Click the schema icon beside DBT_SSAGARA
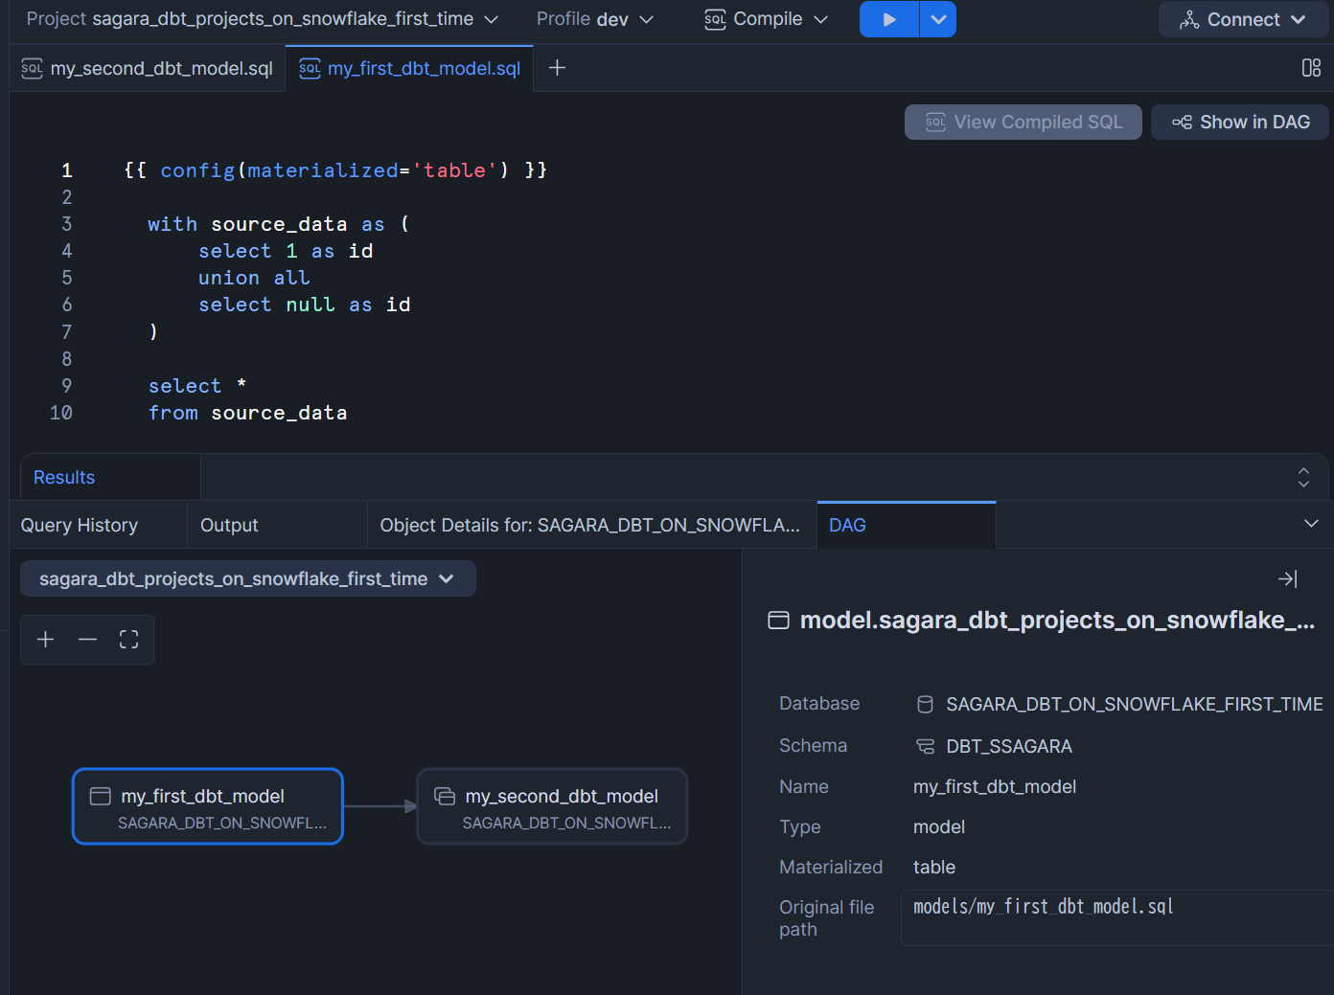The width and height of the screenshot is (1334, 995). point(925,746)
